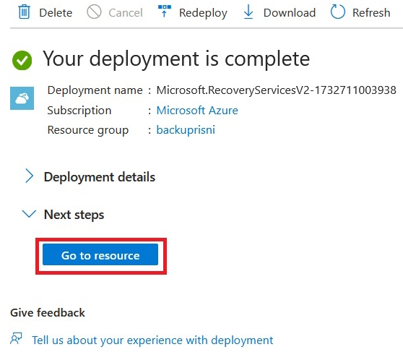Collapse the Next steps chevron
403x352 pixels.
[29, 213]
